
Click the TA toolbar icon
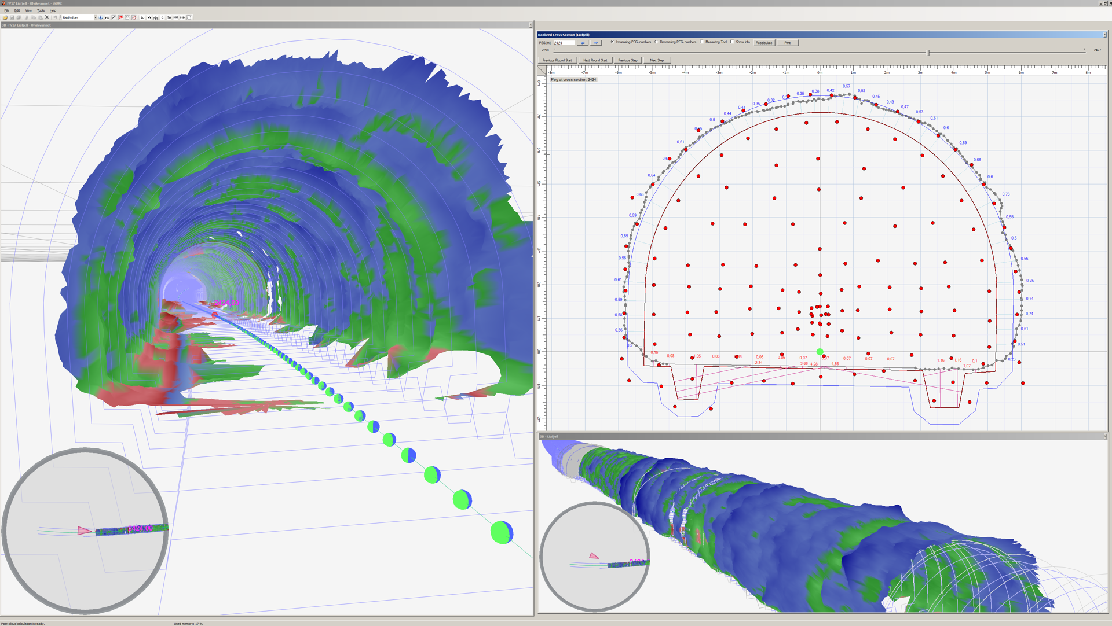click(169, 17)
